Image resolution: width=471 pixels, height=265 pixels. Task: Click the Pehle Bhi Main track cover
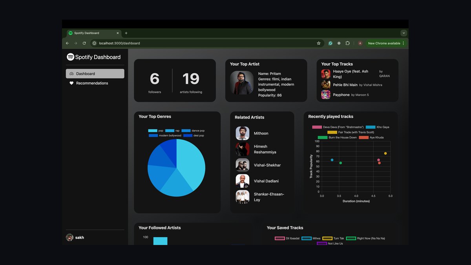click(x=326, y=84)
